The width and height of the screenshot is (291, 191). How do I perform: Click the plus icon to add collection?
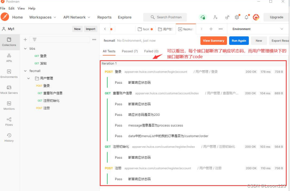tap(25, 39)
